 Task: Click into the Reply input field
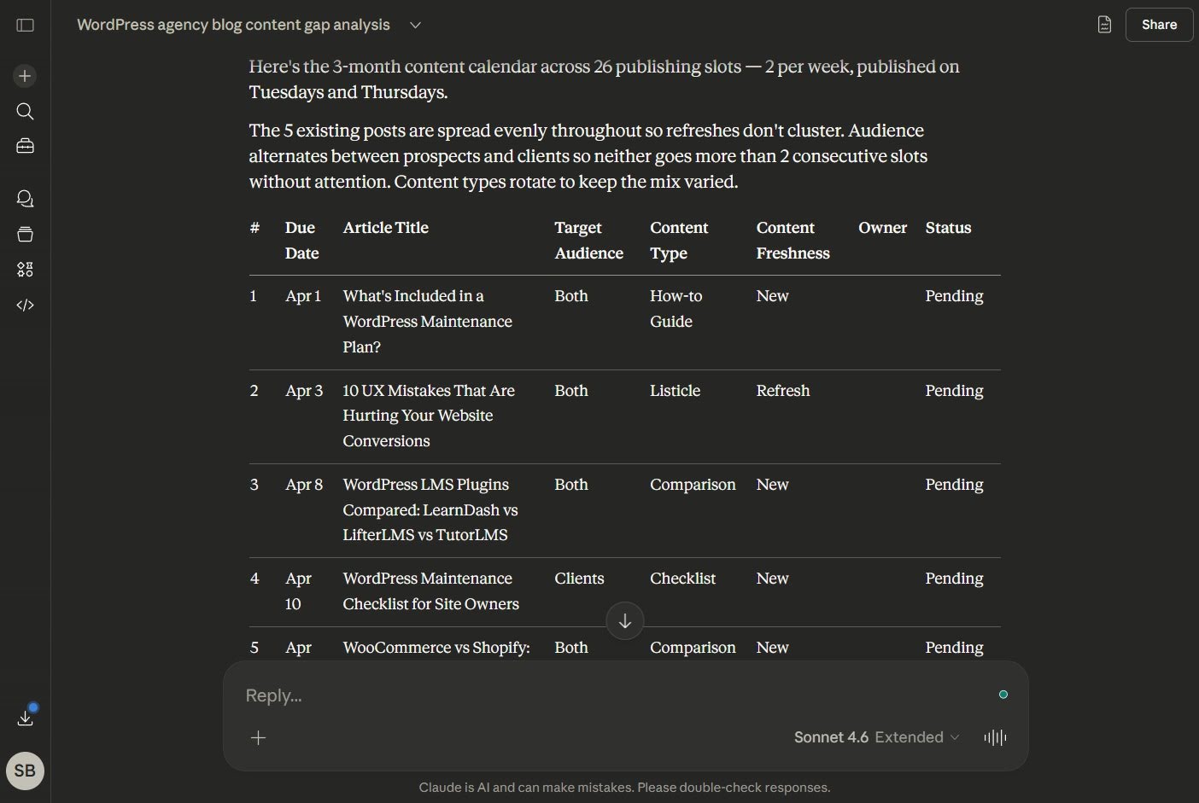(615, 695)
